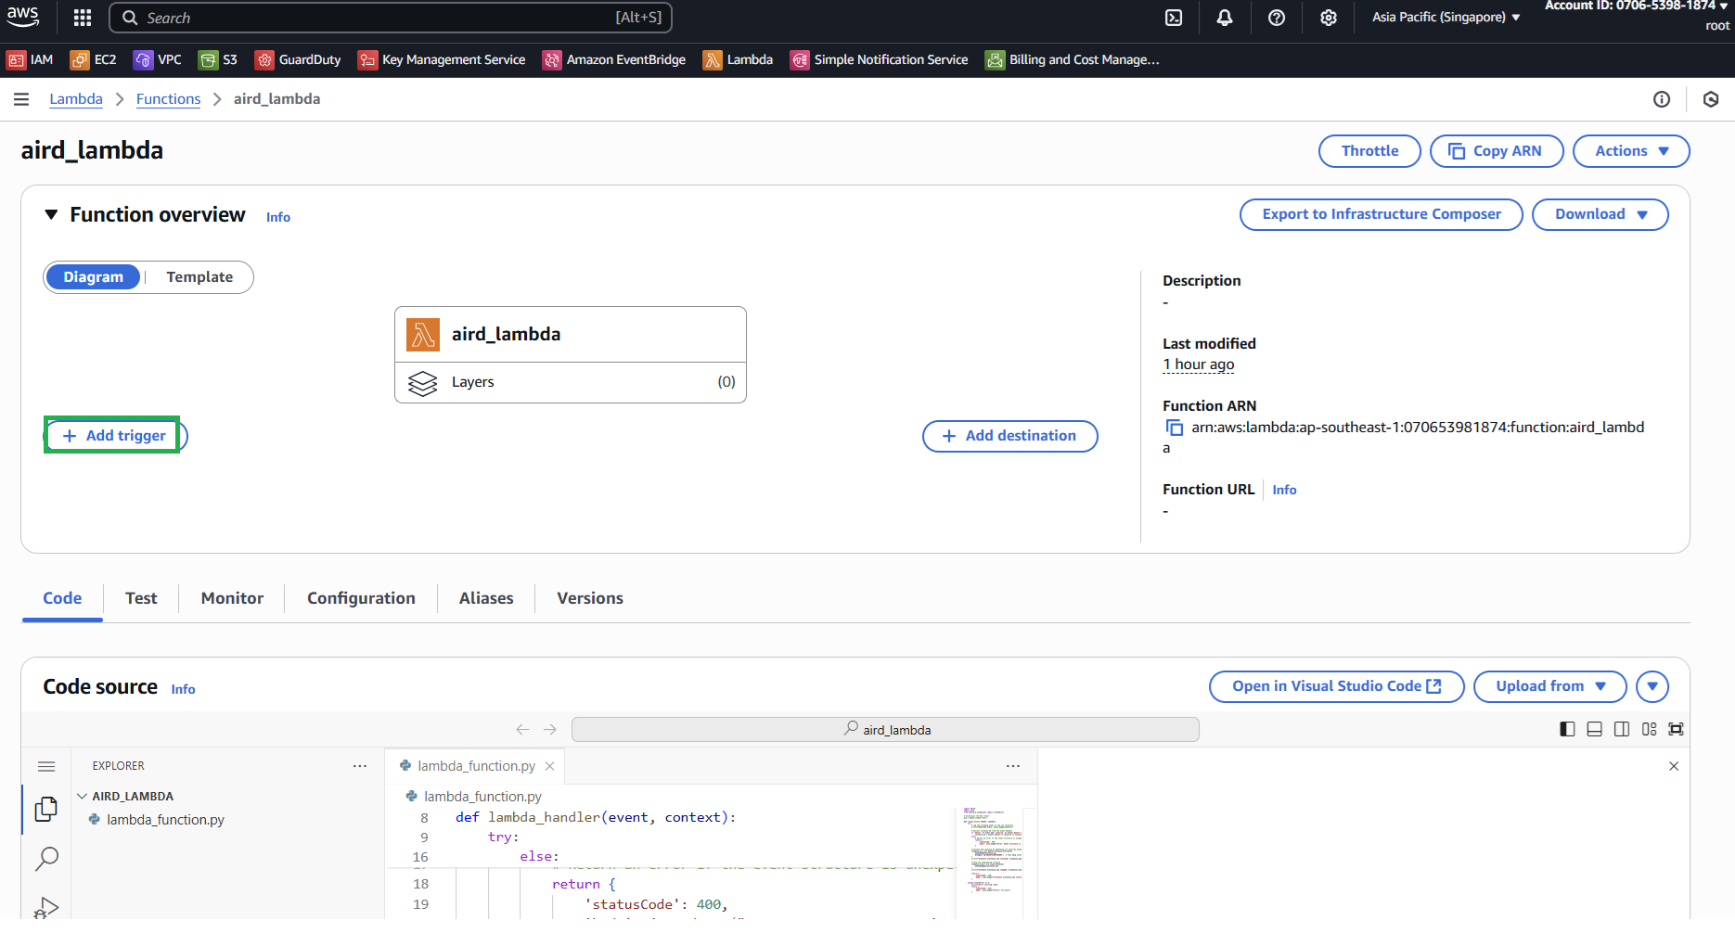1735x946 pixels.
Task: Open the info panel icon near the breadcrumb
Action: 1662,99
